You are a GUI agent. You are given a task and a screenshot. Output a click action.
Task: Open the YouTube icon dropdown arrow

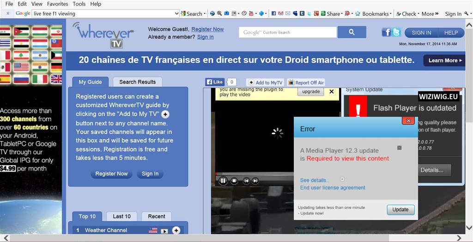256,13
